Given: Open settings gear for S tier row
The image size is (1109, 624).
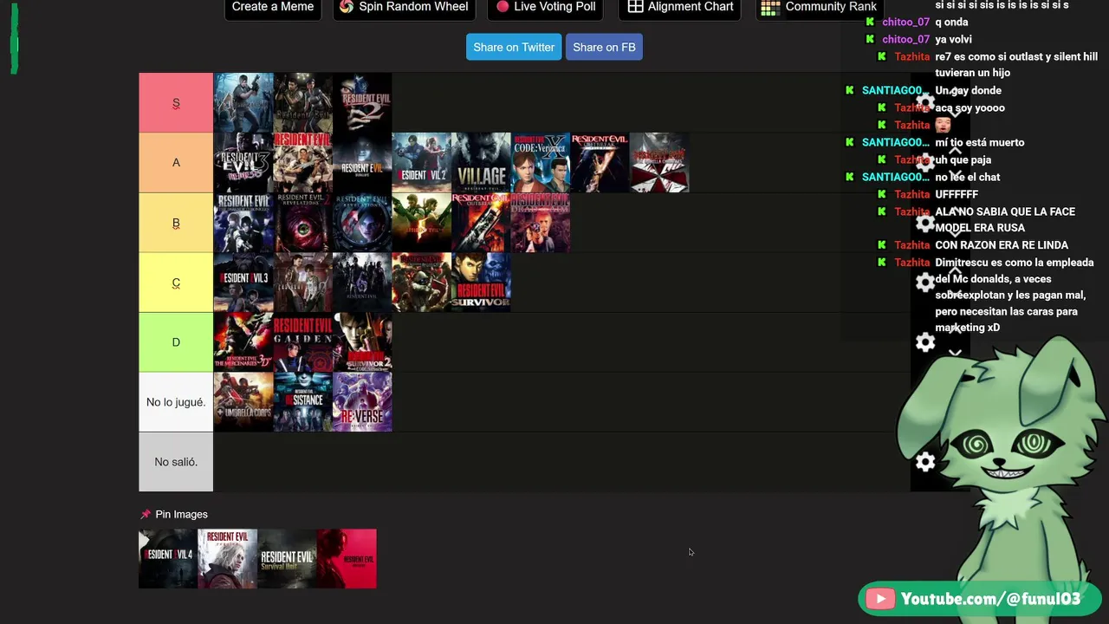Looking at the screenshot, I should point(925,102).
